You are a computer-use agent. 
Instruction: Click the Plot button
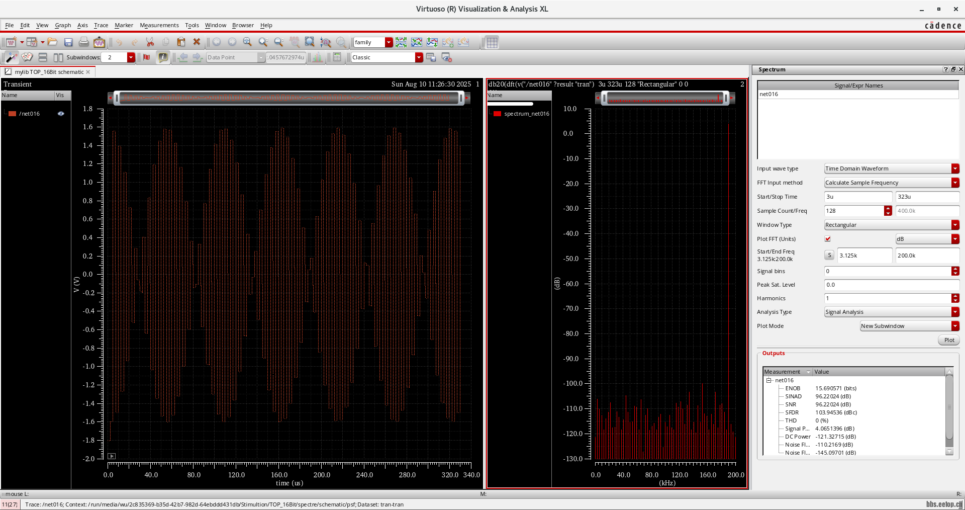(949, 340)
